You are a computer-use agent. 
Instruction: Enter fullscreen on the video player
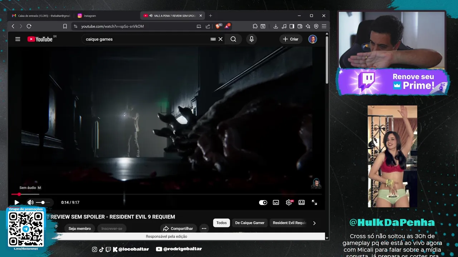(x=315, y=202)
